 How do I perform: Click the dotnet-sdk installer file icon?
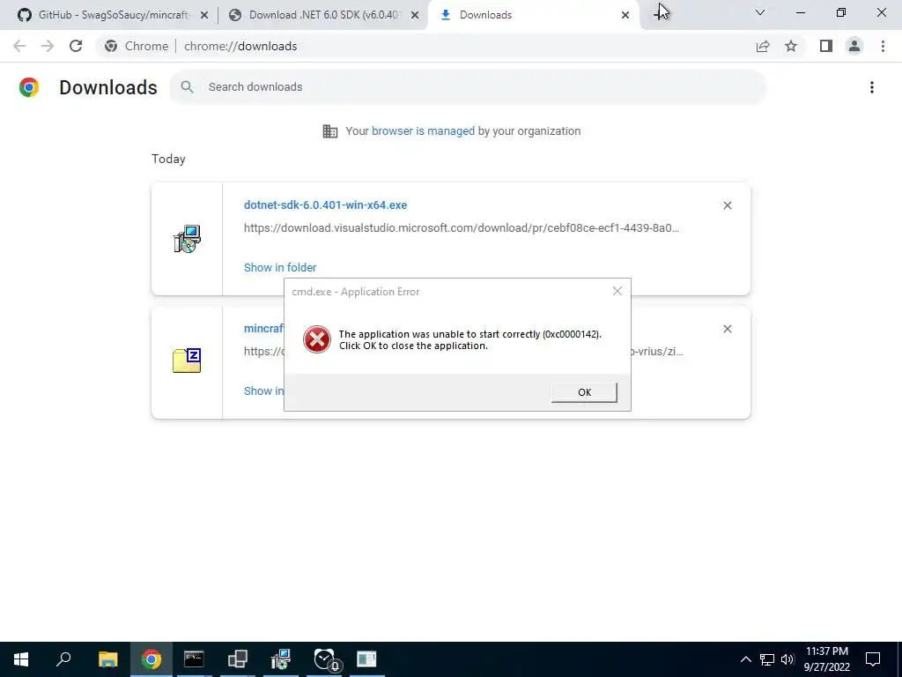(x=187, y=239)
